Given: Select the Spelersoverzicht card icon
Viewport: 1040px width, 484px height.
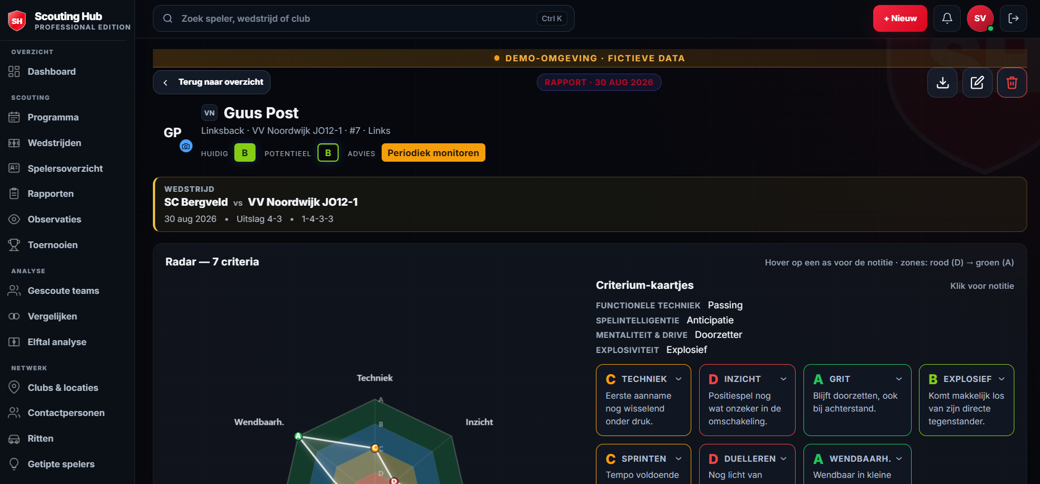Looking at the screenshot, I should click(x=14, y=168).
